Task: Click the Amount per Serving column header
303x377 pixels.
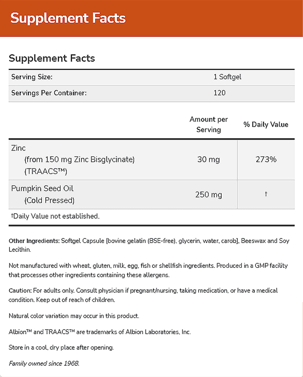Action: coord(208,124)
